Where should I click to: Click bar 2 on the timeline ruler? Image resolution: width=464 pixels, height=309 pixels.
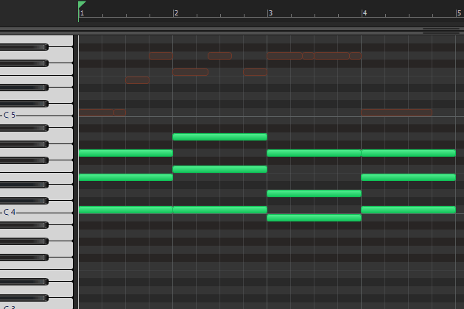[x=175, y=13]
